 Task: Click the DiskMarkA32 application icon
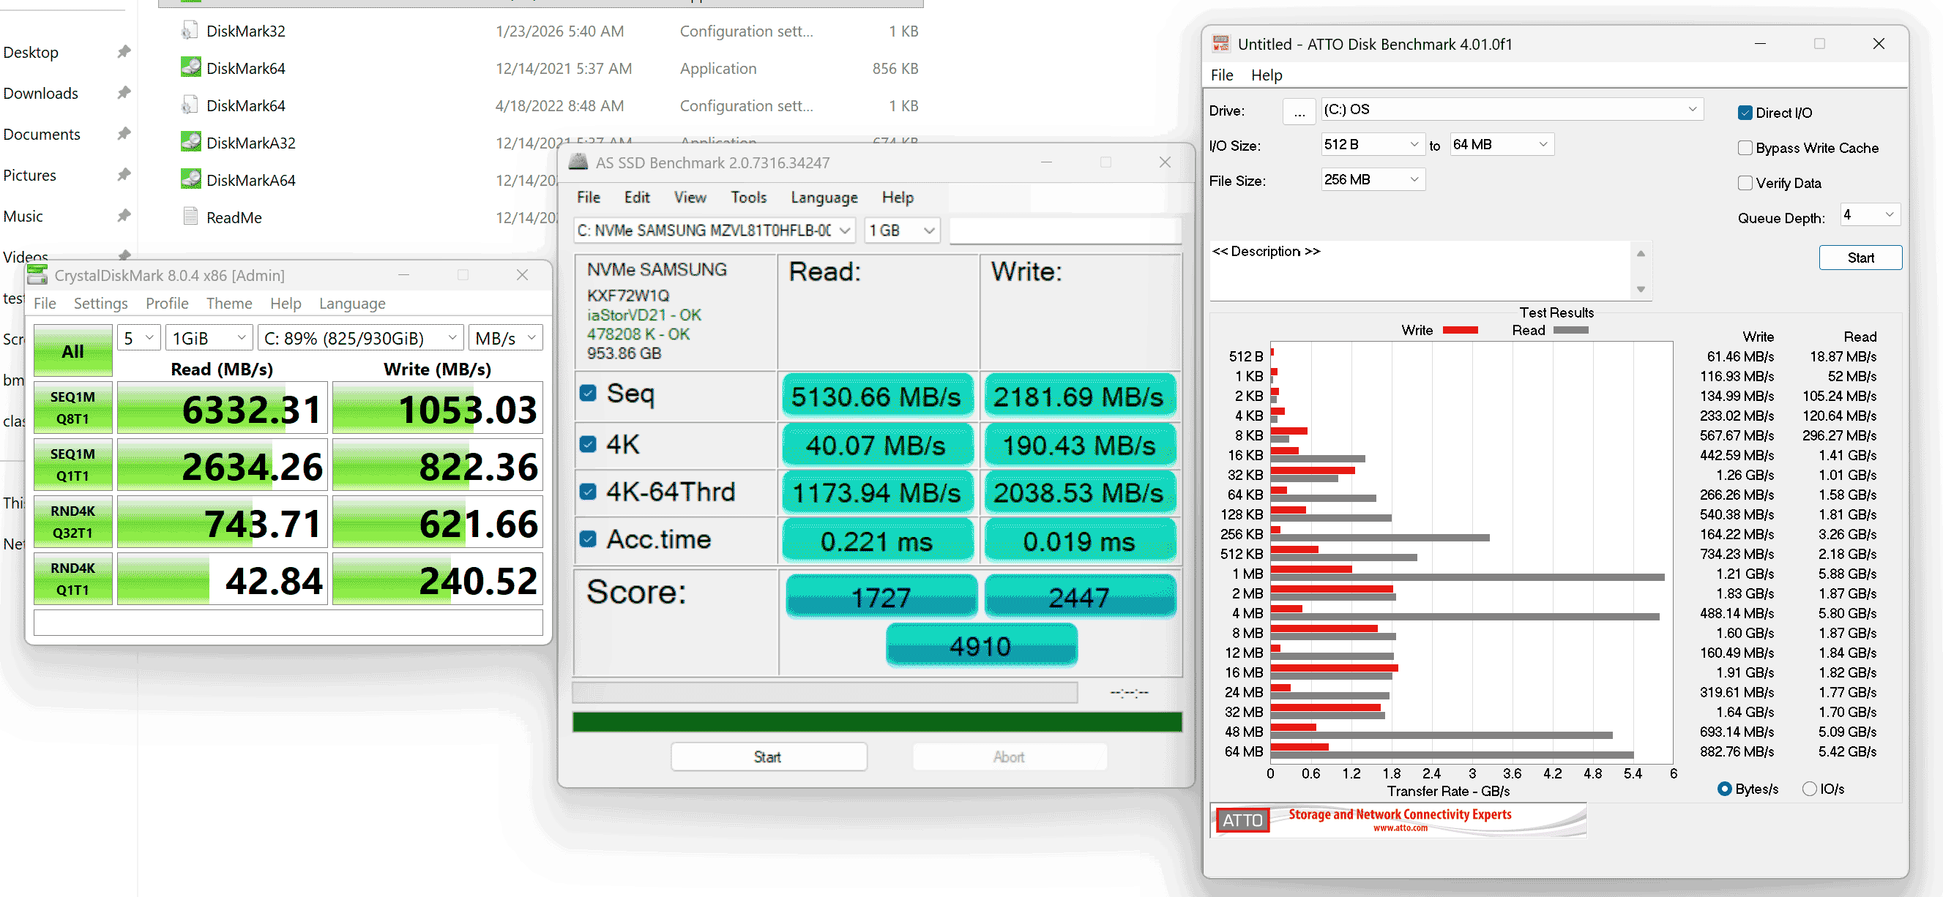pos(191,143)
